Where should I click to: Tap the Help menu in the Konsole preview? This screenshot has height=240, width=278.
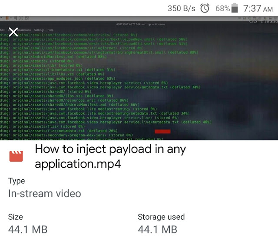pyautogui.click(x=50, y=30)
